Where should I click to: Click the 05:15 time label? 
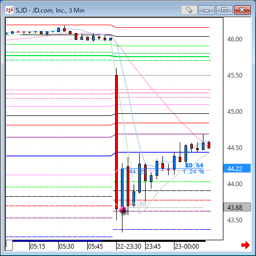click(37, 247)
